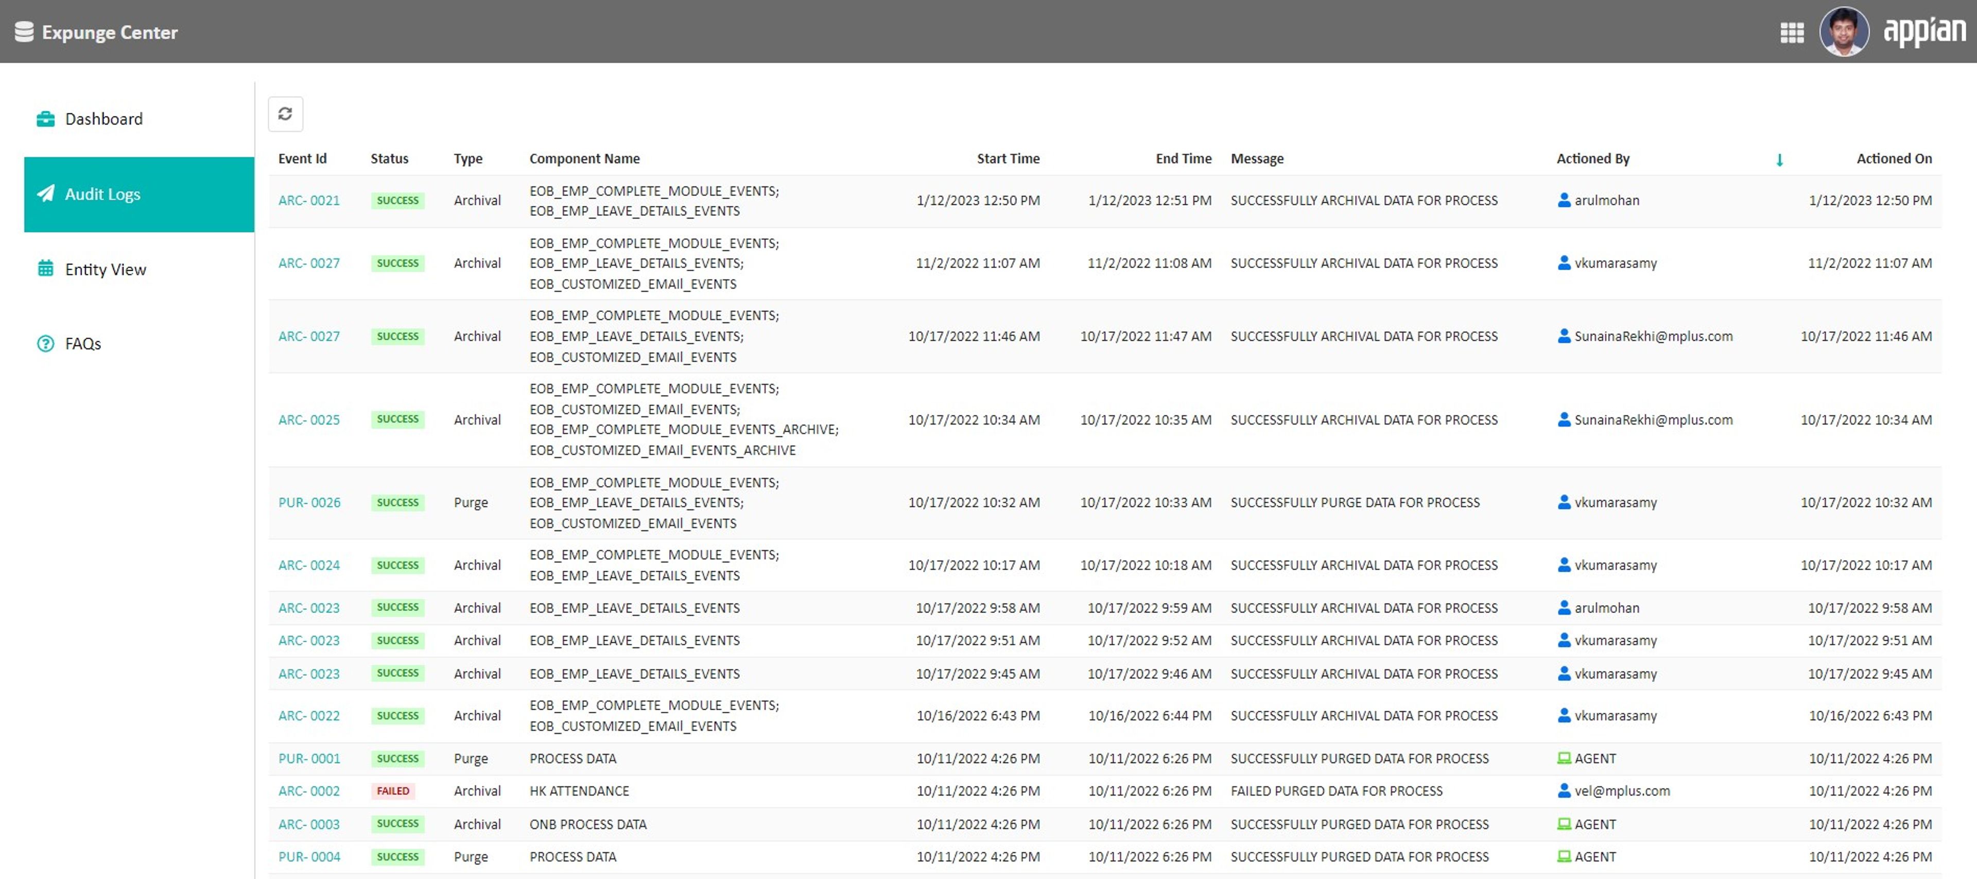
Task: Click user icon next to arulmohan in ARC-0021 row
Action: tap(1564, 200)
